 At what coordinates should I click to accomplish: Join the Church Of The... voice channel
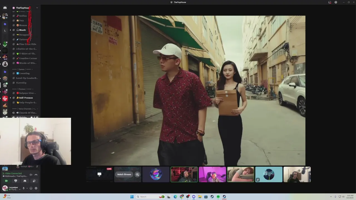pyautogui.click(x=25, y=113)
